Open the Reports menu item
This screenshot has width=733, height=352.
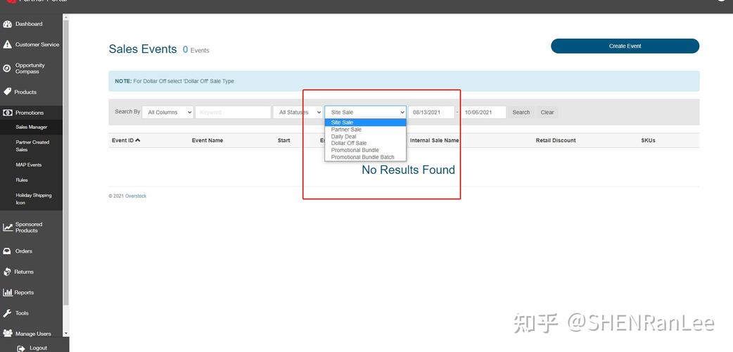click(x=24, y=293)
